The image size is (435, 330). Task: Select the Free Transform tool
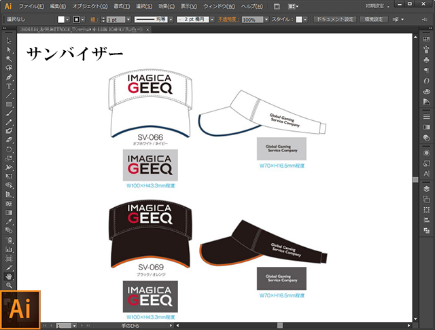click(x=9, y=177)
